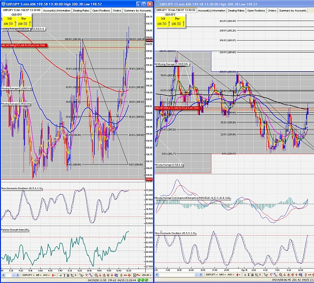Open the ASK price type dropdown in the 5 min toolbar
This screenshot has width=314, height=283.
[46, 275]
